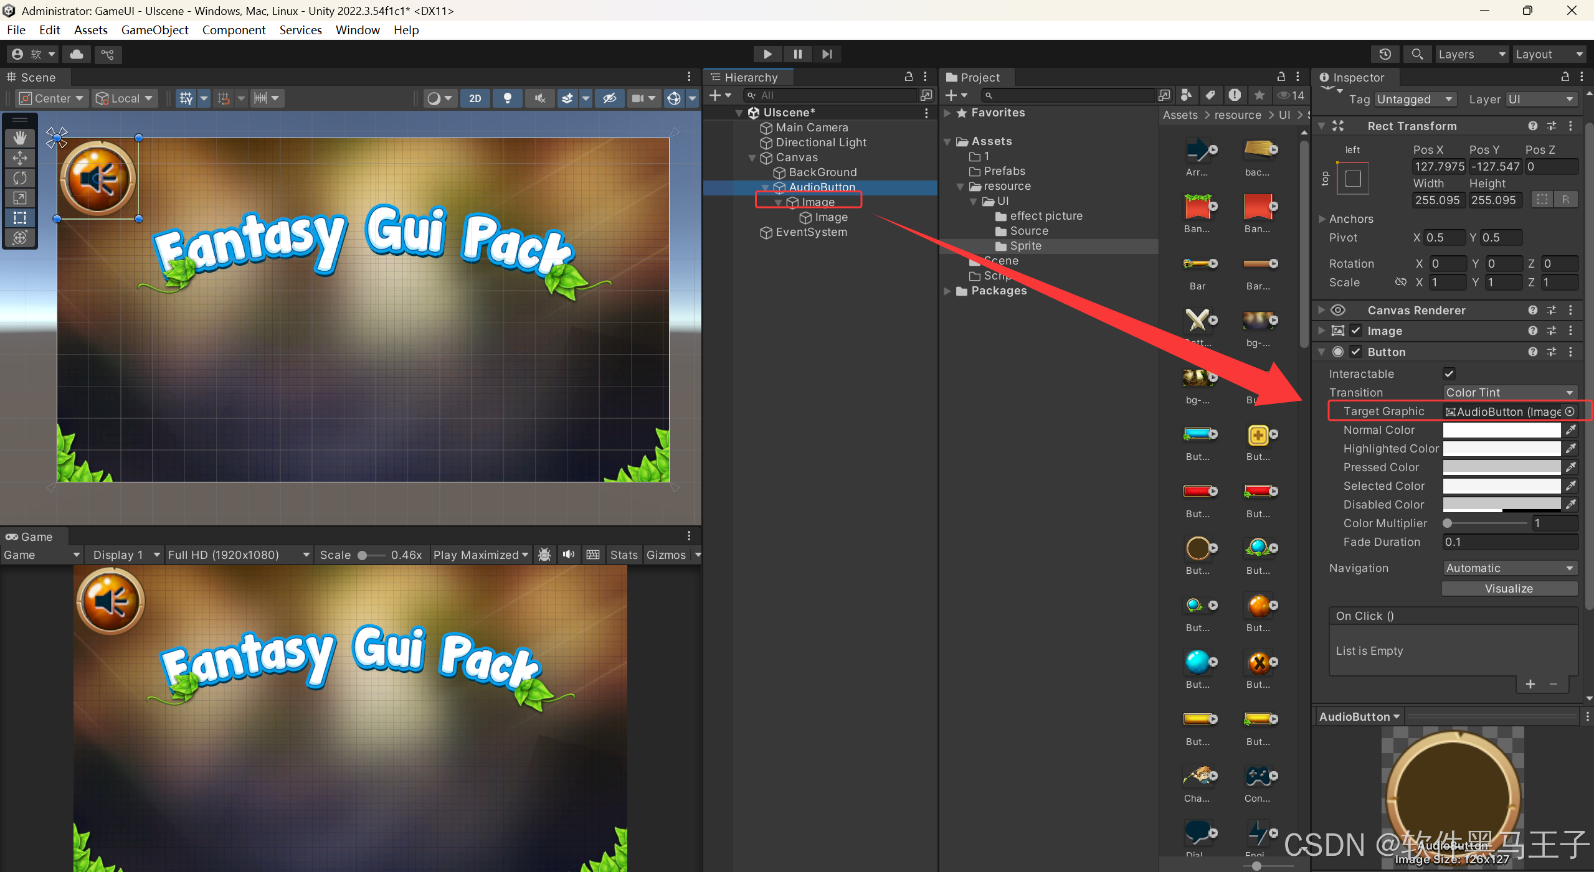Image resolution: width=1594 pixels, height=872 pixels.
Task: Select the Rect tool in Scene toolbar
Action: [x=20, y=218]
